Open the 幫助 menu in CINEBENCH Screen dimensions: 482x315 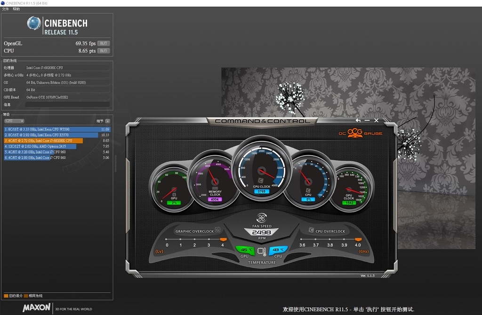pos(16,9)
